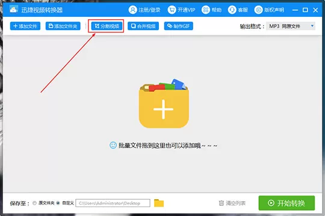Click 清空列表 to clear list
Viewport: 325px width, 216px height.
[x=232, y=203]
